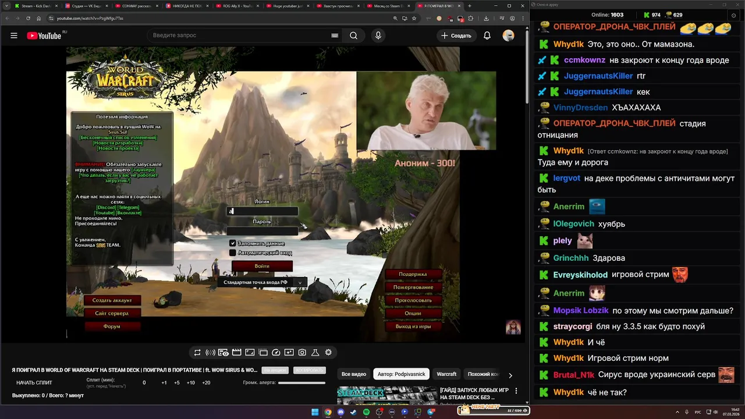
Task: Click the YouTube search magnifier button
Action: tap(353, 35)
